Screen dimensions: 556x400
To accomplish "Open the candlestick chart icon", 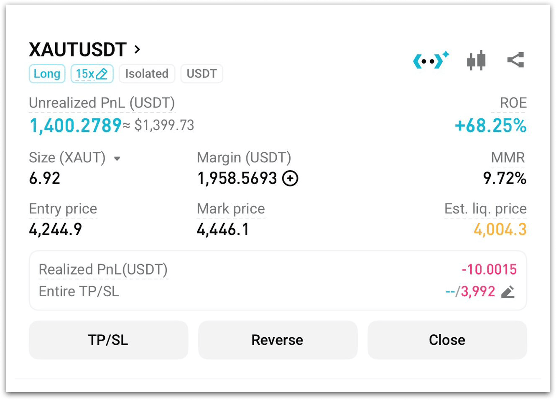I will [476, 61].
